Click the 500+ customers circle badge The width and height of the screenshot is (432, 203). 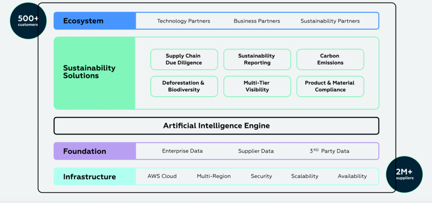pyautogui.click(x=28, y=21)
